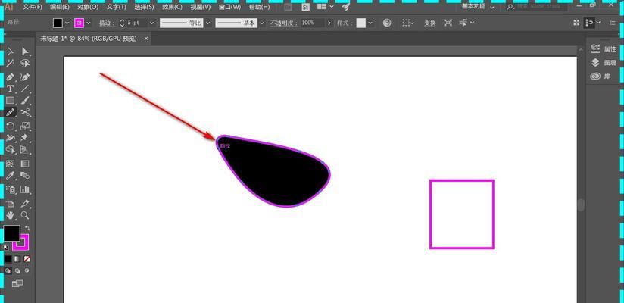
Task: Click opacity 100% input field
Action: pyautogui.click(x=313, y=23)
